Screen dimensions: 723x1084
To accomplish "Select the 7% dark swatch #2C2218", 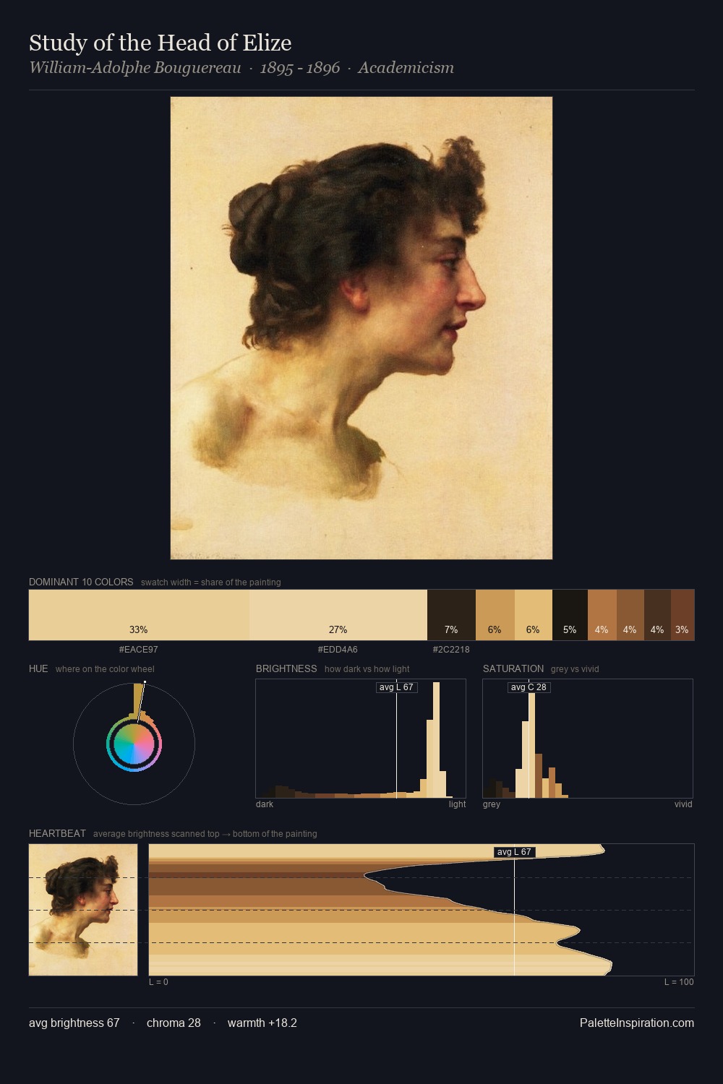I will point(451,615).
